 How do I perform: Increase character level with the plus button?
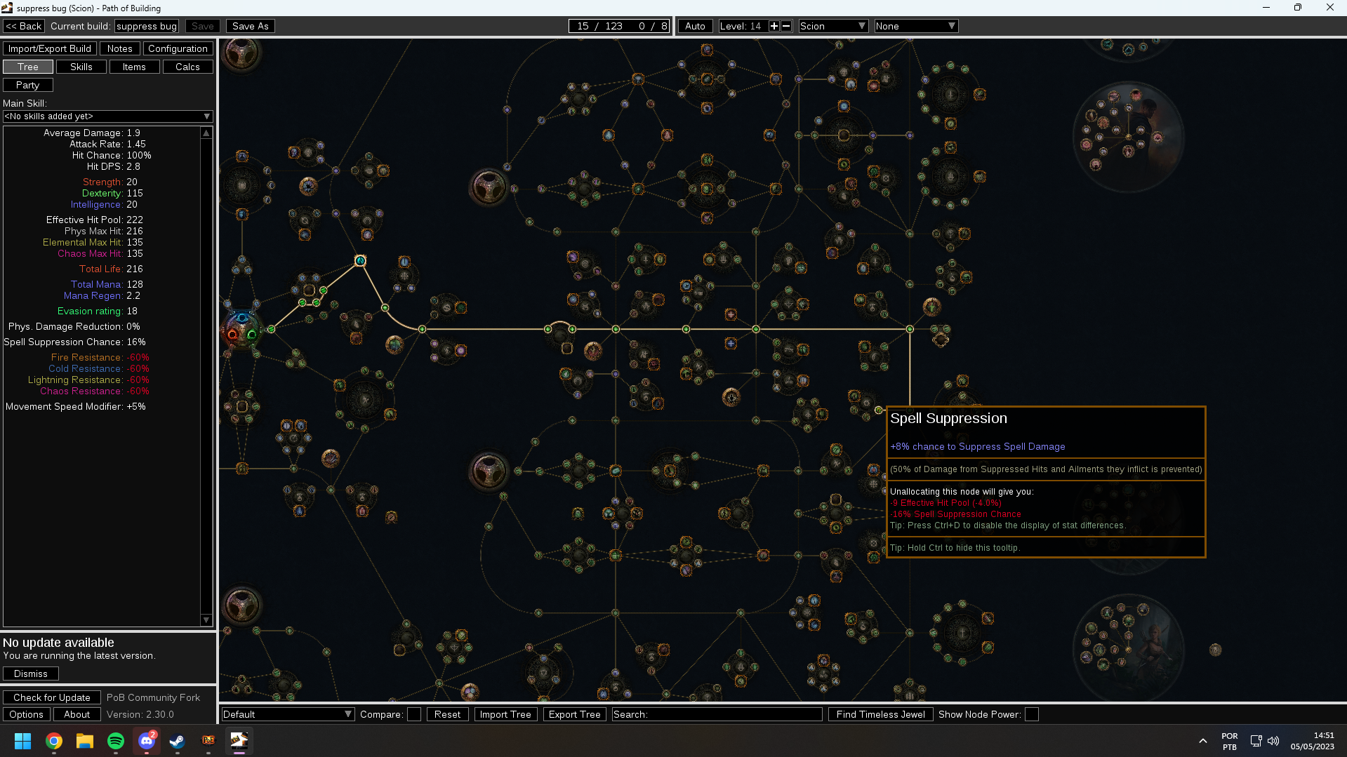[x=774, y=26]
